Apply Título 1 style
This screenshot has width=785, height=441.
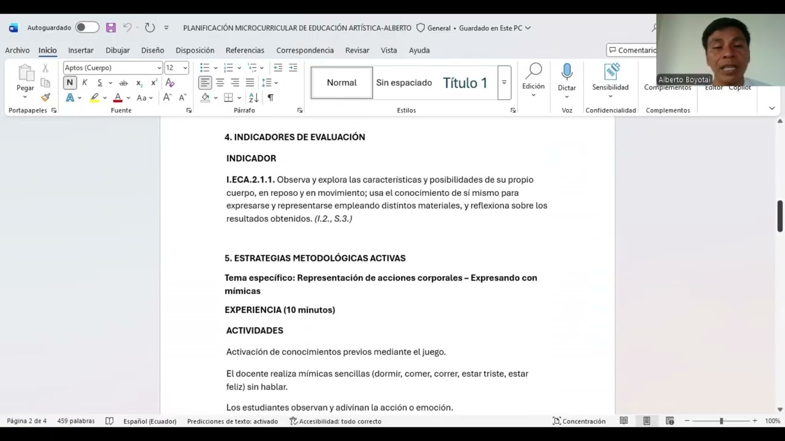coord(465,83)
